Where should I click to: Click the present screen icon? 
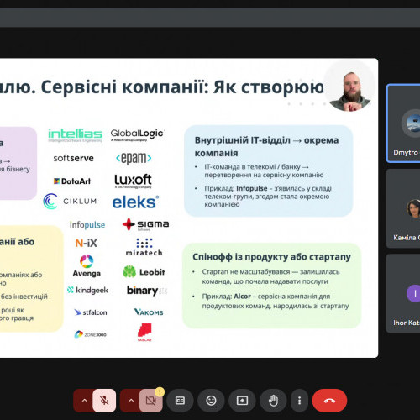(242, 401)
